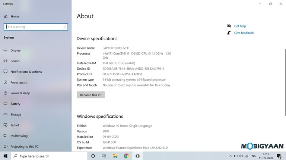
Task: Click Settings gear on taskbar
Action: click(137, 156)
